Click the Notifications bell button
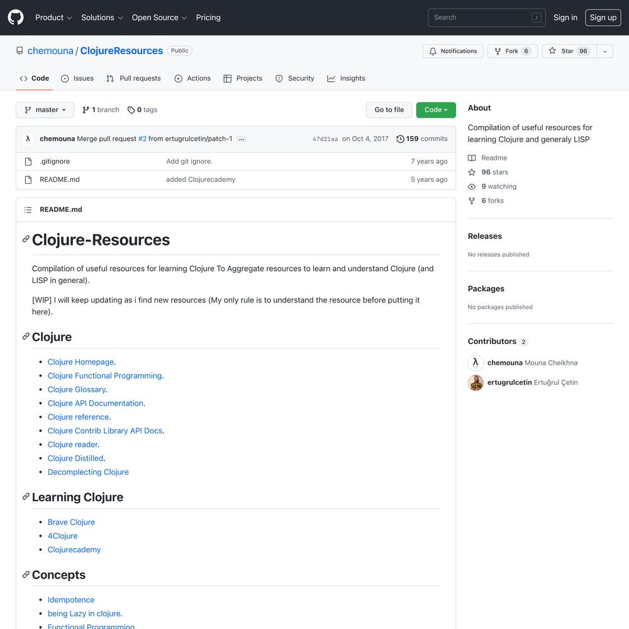Viewport: 629px width, 629px height. pyautogui.click(x=453, y=51)
